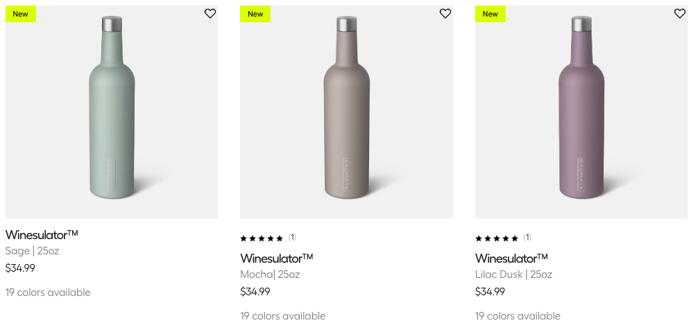
Task: Open the Winesulator Lilac Dusk product title
Action: 511,258
